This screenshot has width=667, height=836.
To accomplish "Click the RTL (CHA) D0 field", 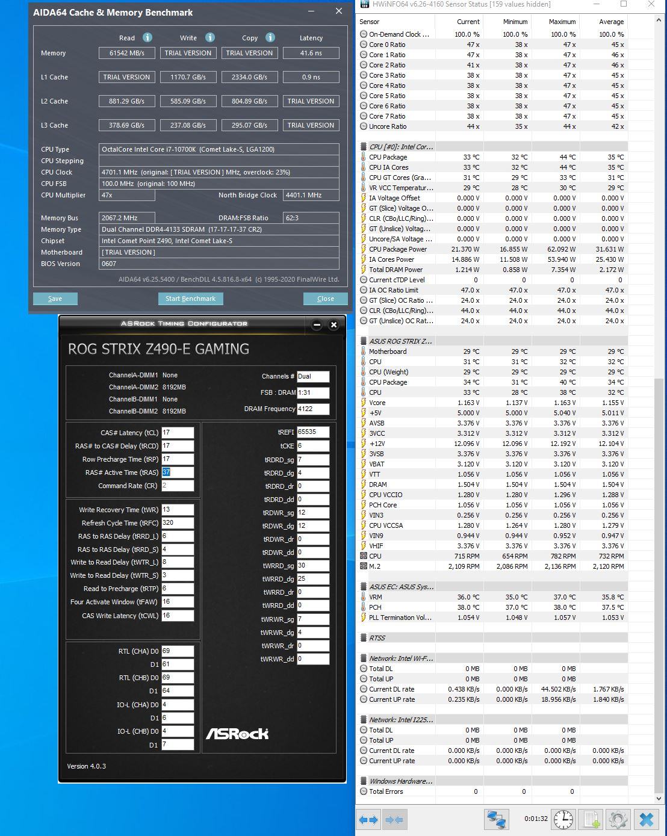I will pos(178,651).
